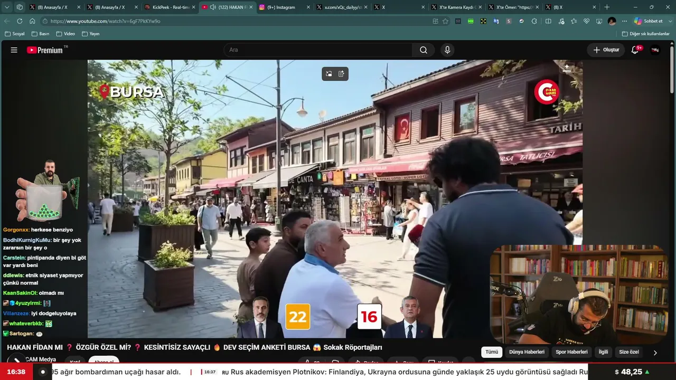Screen dimensions: 676x380
Task: Switch to the KickPeek browser tab
Action: click(x=170, y=7)
